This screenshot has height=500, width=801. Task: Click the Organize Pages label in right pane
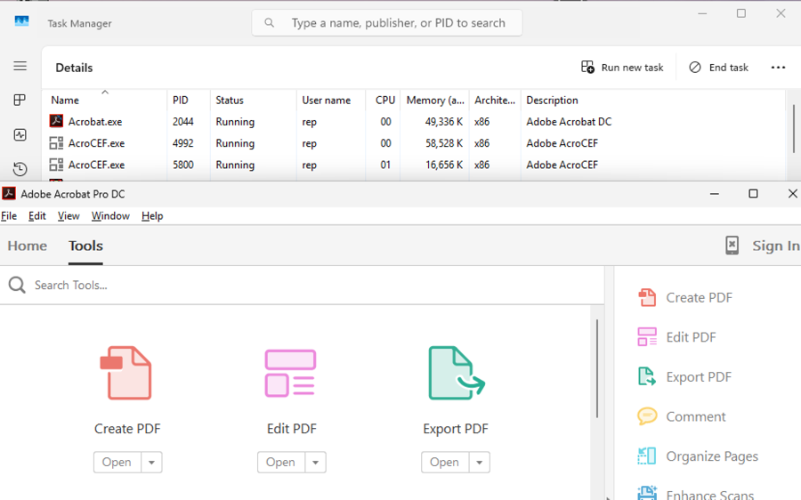712,456
